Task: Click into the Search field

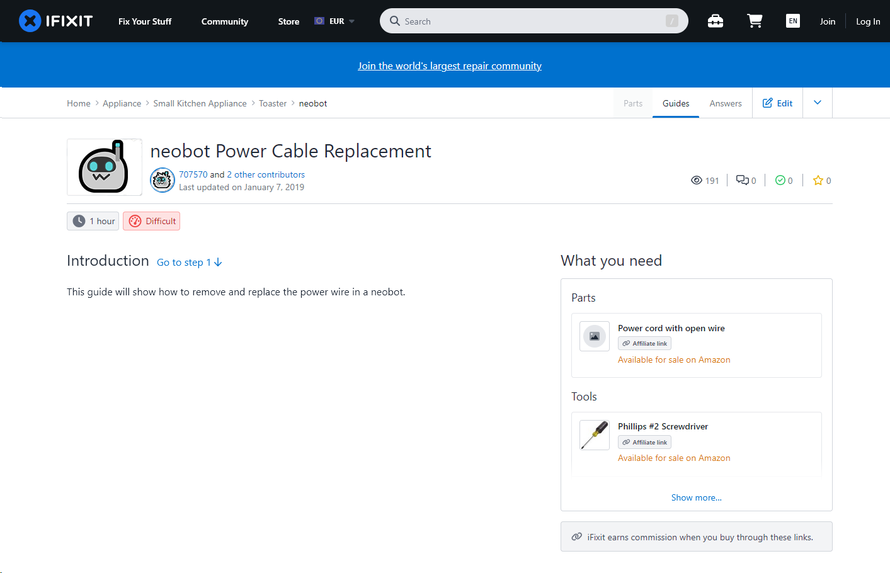Action: [533, 21]
